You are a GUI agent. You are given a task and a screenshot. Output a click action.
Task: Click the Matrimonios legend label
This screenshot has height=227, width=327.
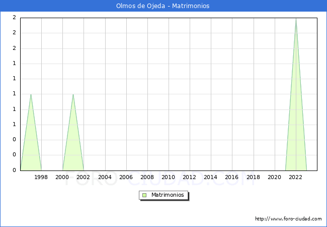pos(168,195)
